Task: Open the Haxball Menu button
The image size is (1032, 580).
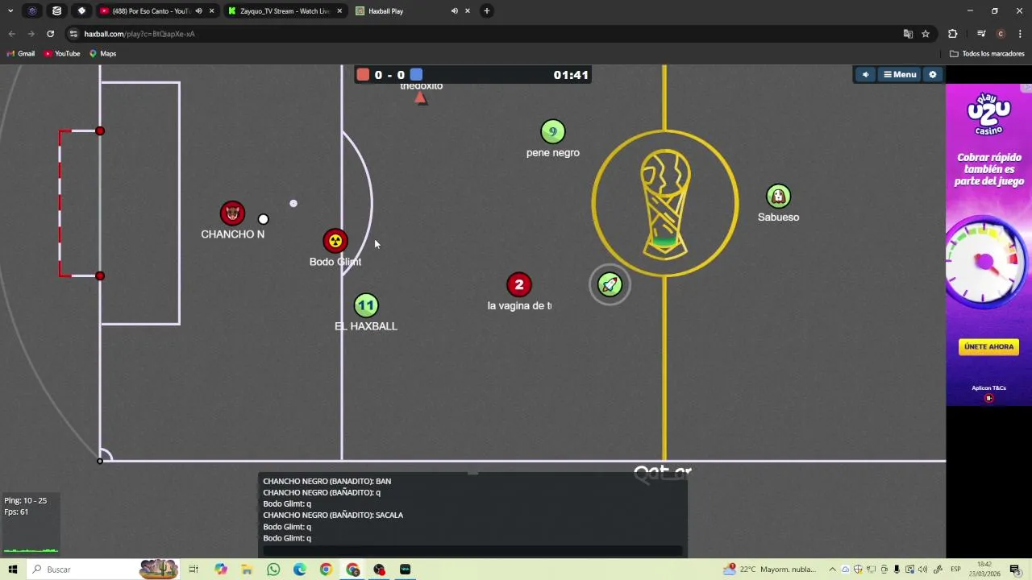Action: pos(900,75)
